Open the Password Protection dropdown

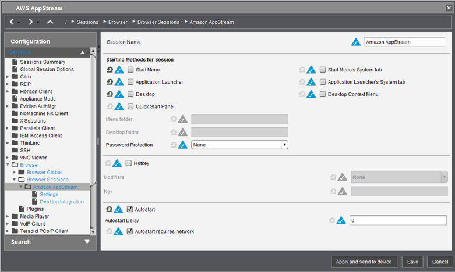[x=284, y=145]
